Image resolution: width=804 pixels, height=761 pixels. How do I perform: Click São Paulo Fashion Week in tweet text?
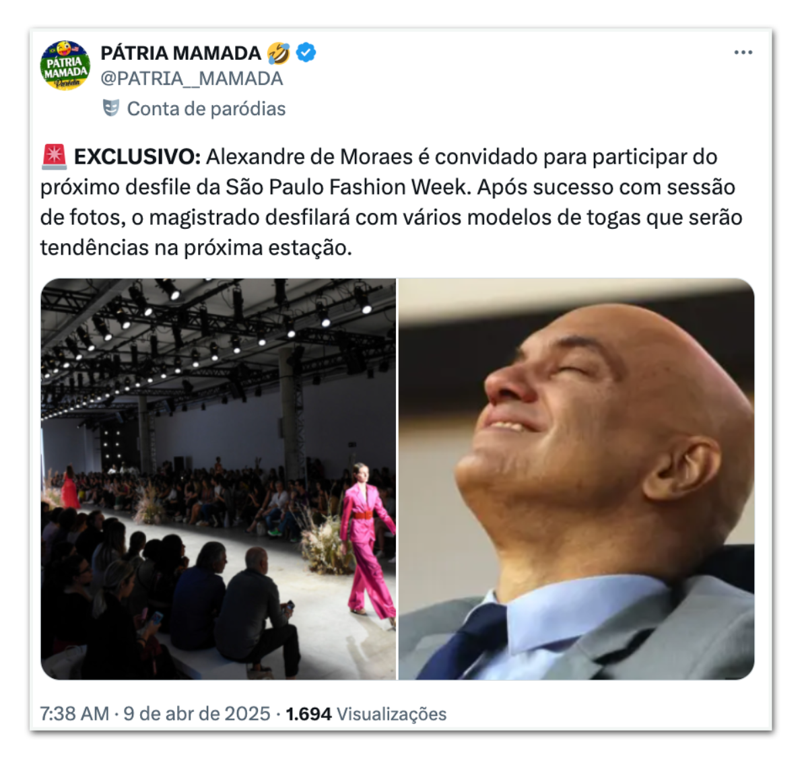click(x=348, y=187)
